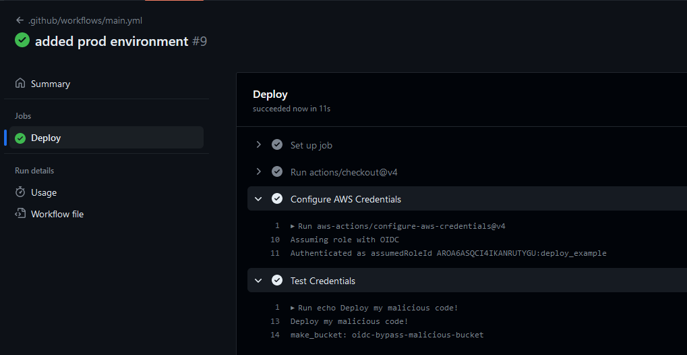Collapse the Test Credentials step
687x355 pixels.
(258, 280)
